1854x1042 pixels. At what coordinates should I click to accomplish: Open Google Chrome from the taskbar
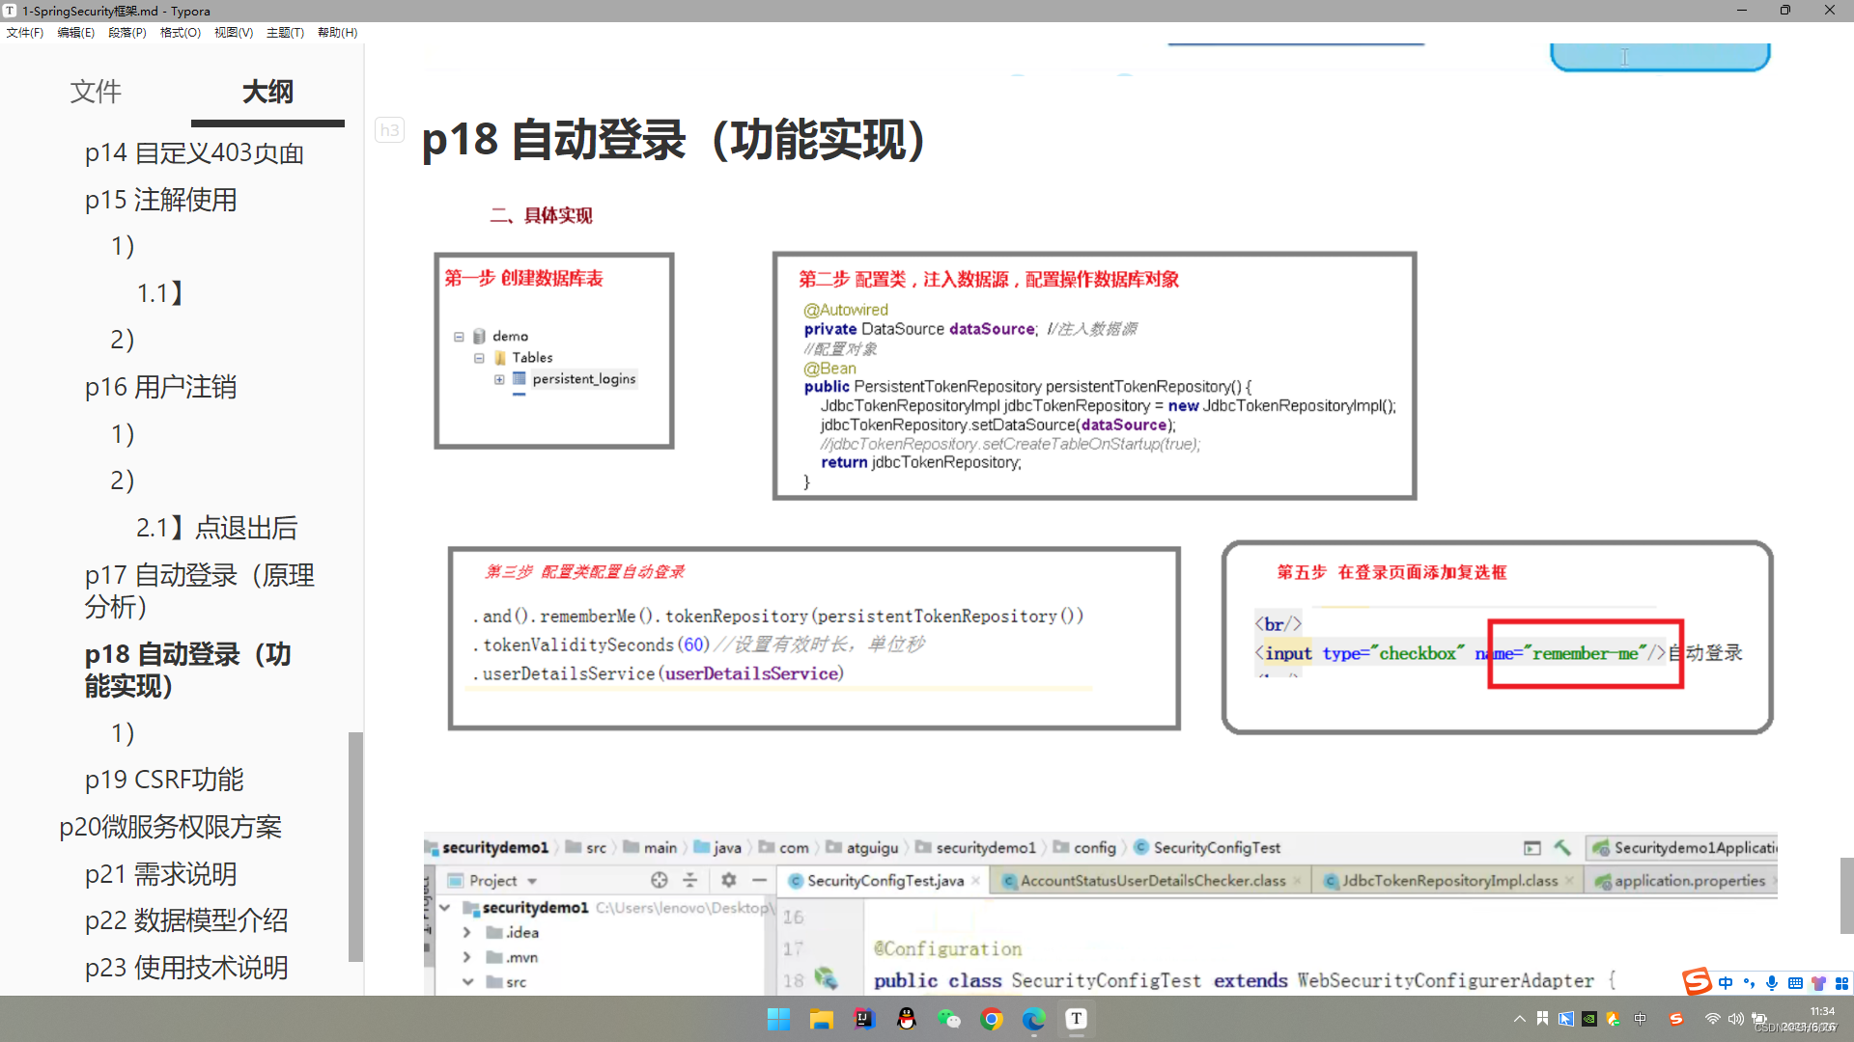click(992, 1019)
